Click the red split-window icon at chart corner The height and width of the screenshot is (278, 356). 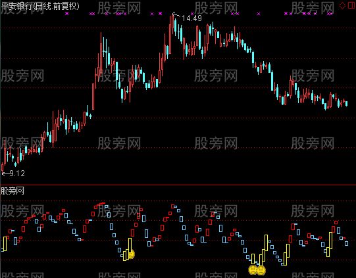[351, 5]
